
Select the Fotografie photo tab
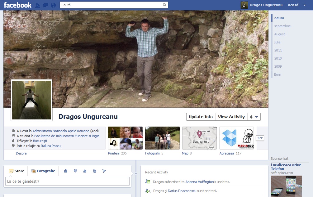pyautogui.click(x=43, y=171)
